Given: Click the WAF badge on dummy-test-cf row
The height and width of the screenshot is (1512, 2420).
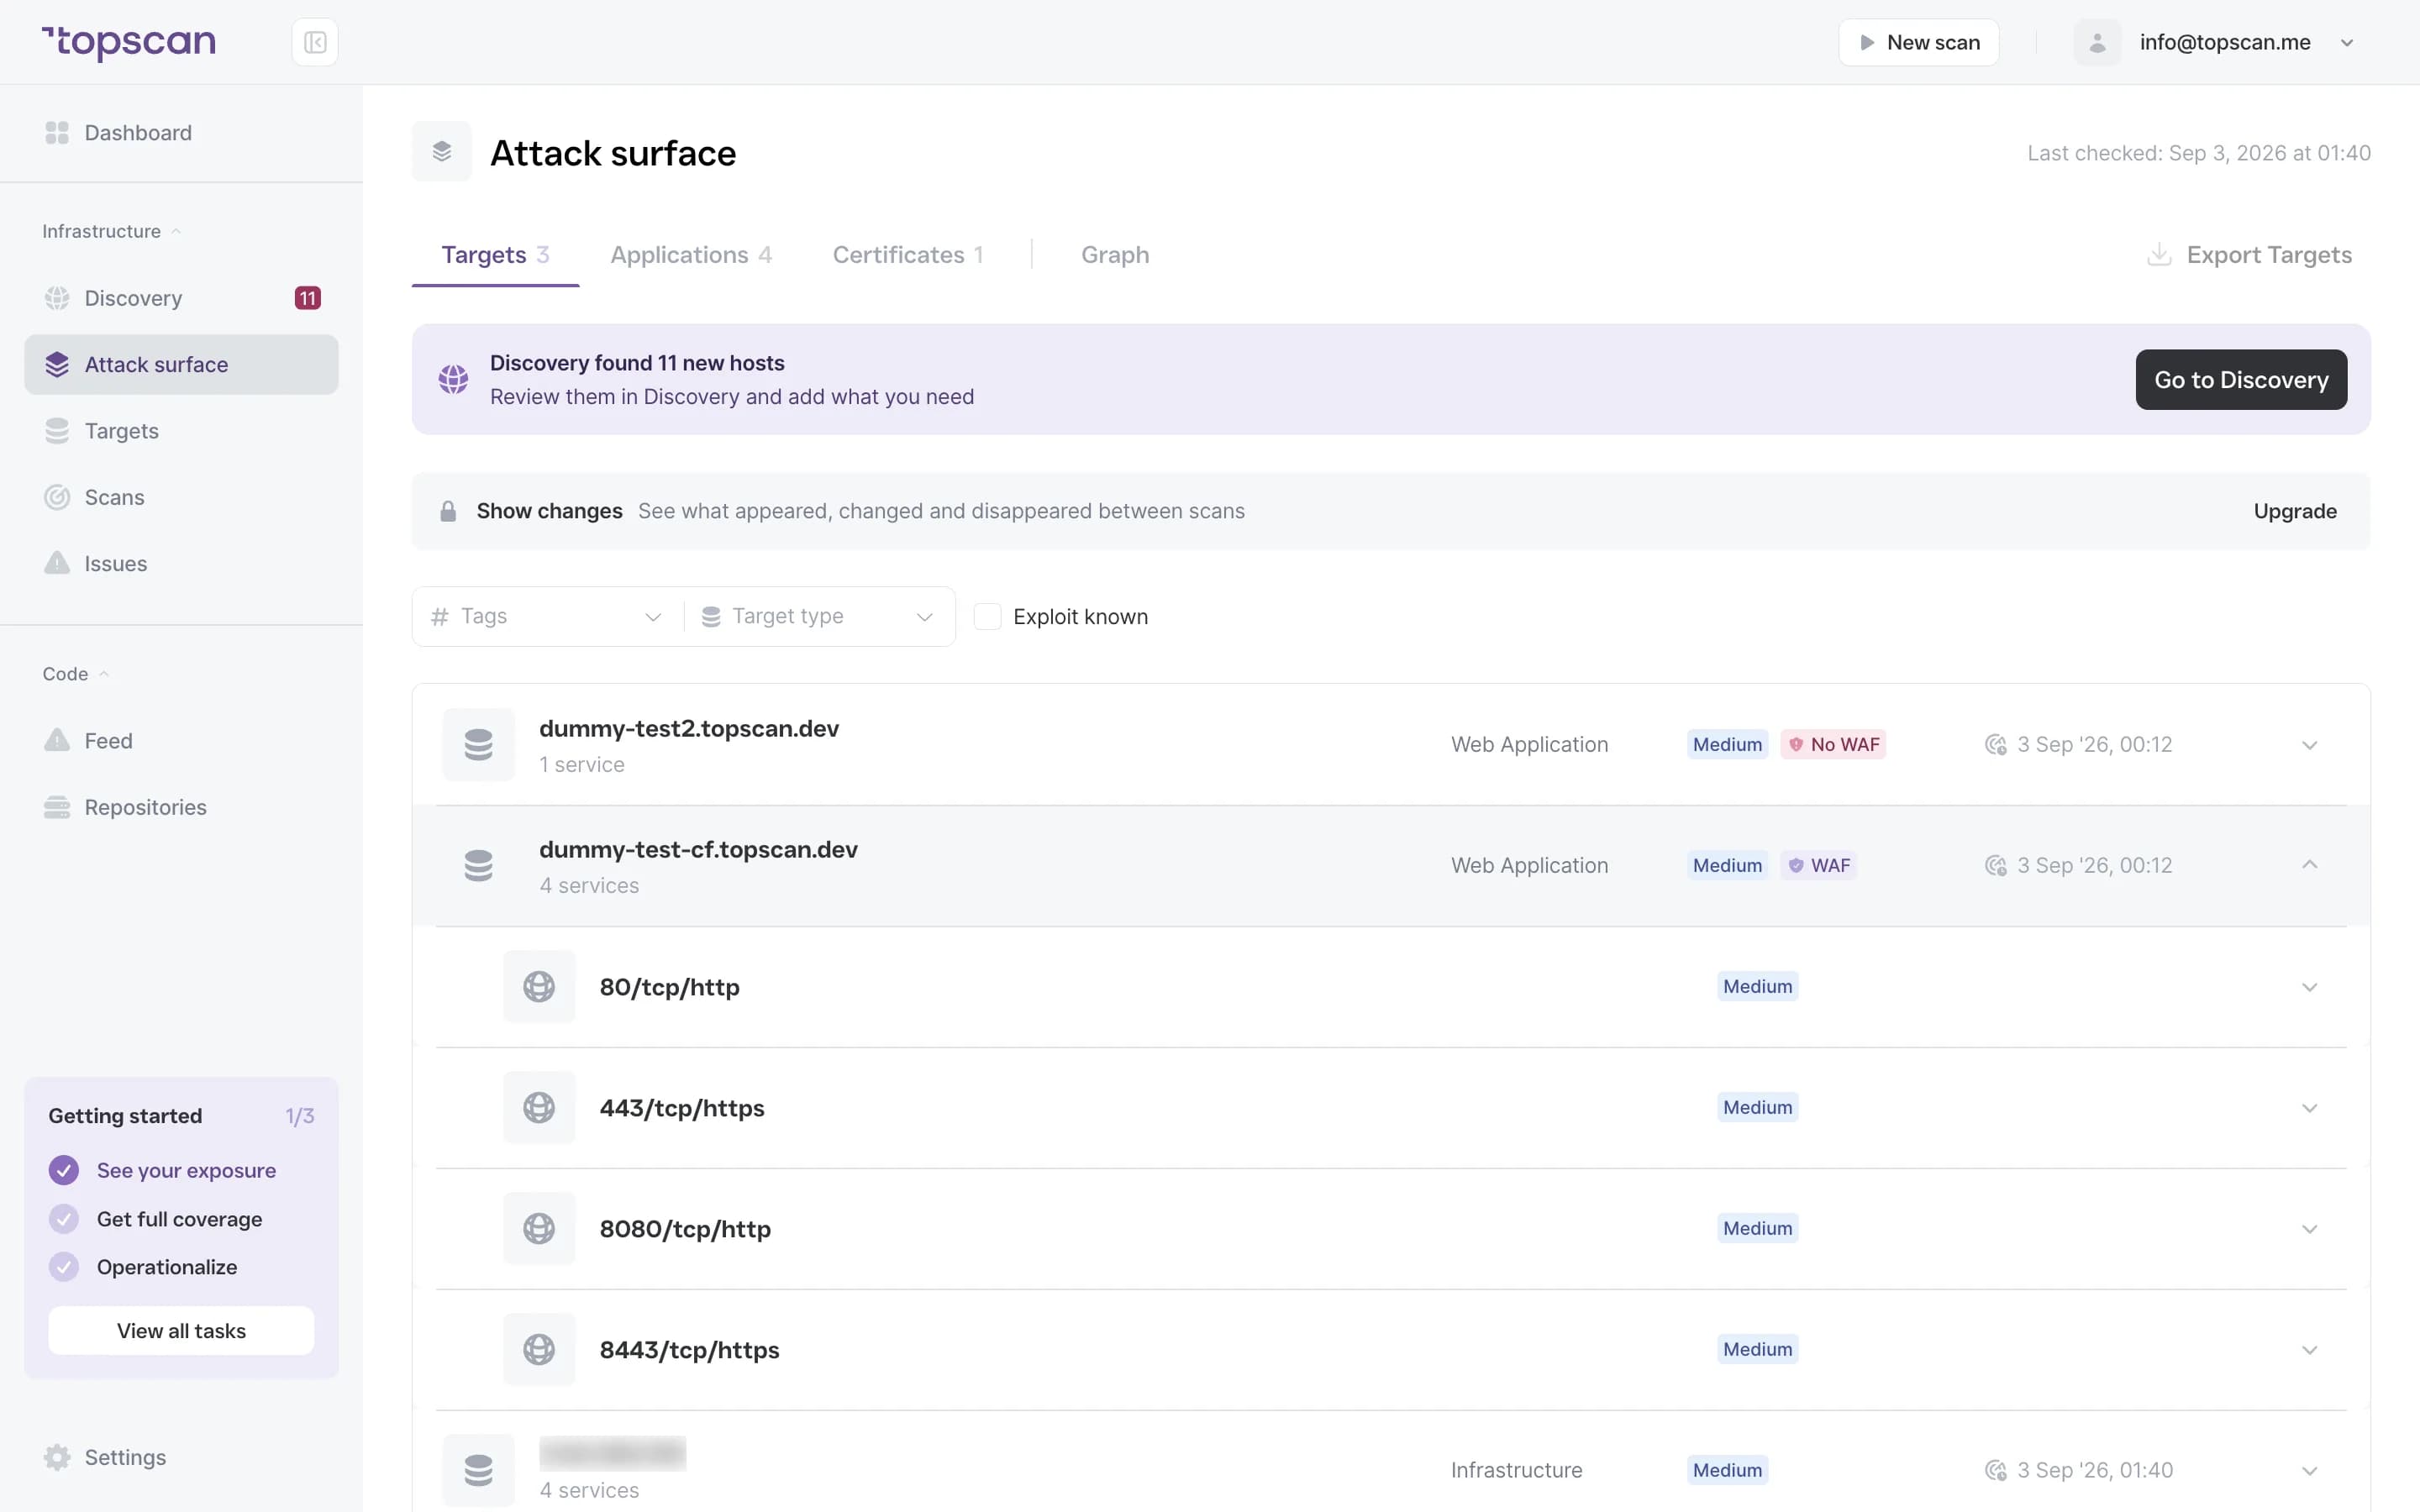Looking at the screenshot, I should pyautogui.click(x=1818, y=865).
